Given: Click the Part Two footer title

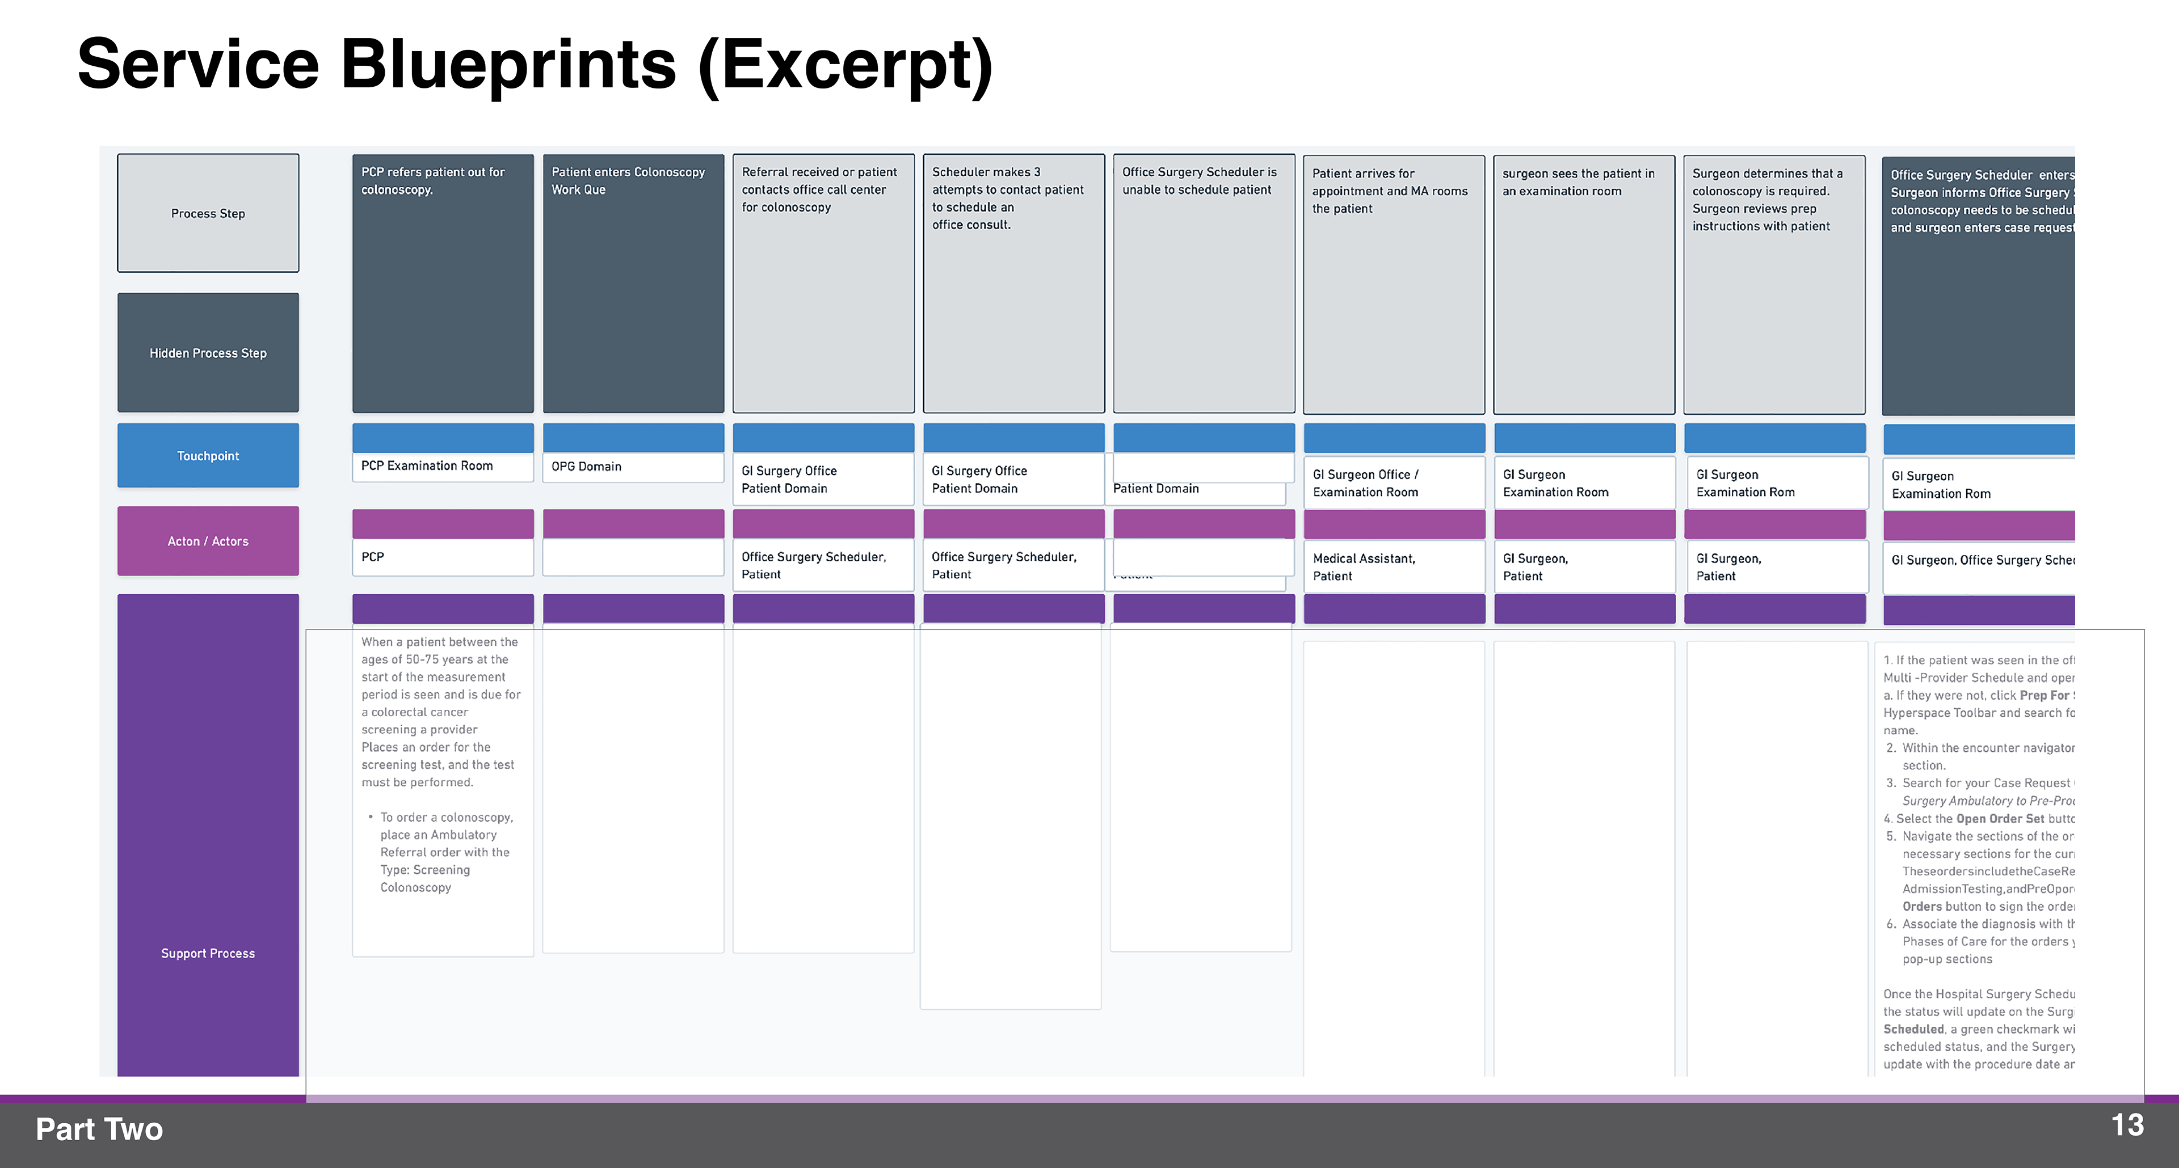Looking at the screenshot, I should click(x=99, y=1129).
